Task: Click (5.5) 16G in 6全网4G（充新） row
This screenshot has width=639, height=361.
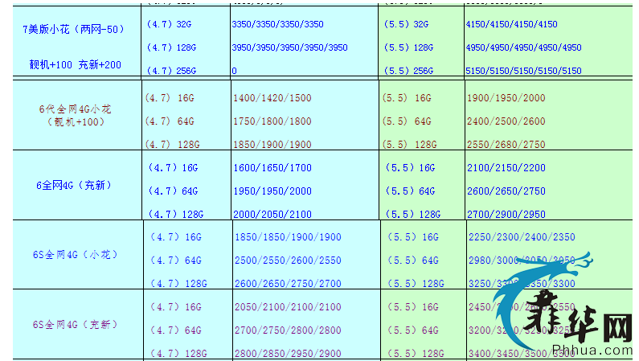Action: pos(411,168)
